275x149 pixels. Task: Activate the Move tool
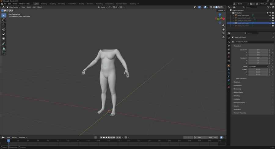[4, 25]
